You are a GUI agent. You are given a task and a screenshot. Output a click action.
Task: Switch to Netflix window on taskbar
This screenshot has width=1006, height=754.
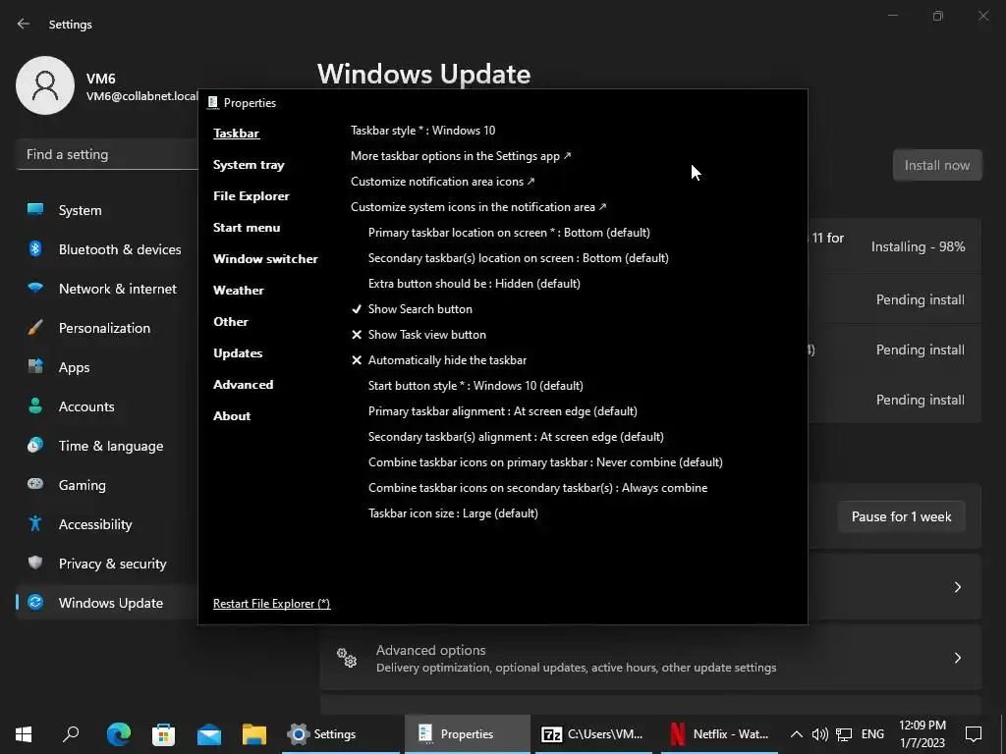[x=718, y=734]
